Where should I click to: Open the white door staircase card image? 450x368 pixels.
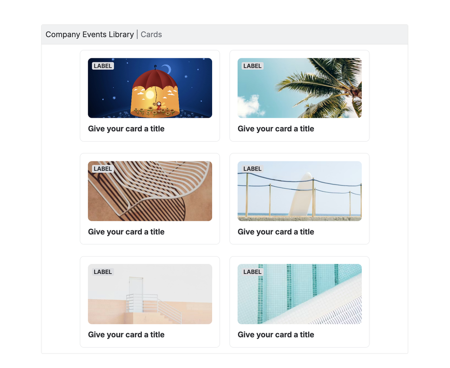[150, 294]
